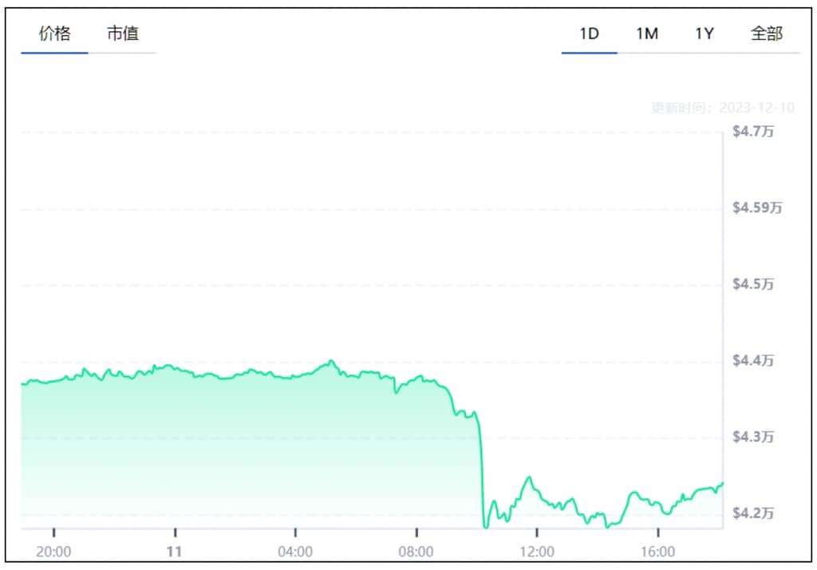Viewport: 817px width, 570px height.
Task: Click the $4.7万 price axis label
Action: [753, 133]
